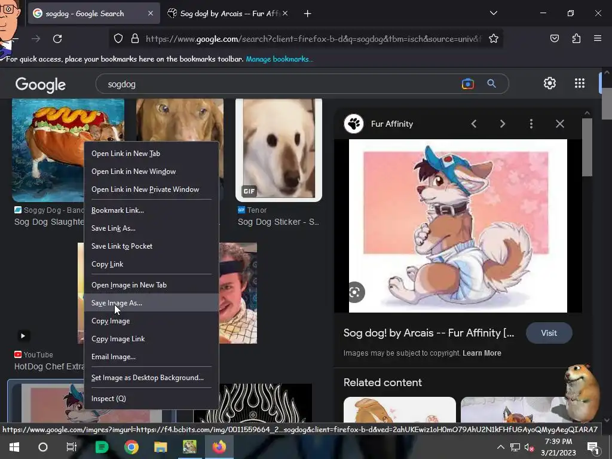The height and width of the screenshot is (459, 612).
Task: Select Copy Link entry
Action: pos(151,264)
